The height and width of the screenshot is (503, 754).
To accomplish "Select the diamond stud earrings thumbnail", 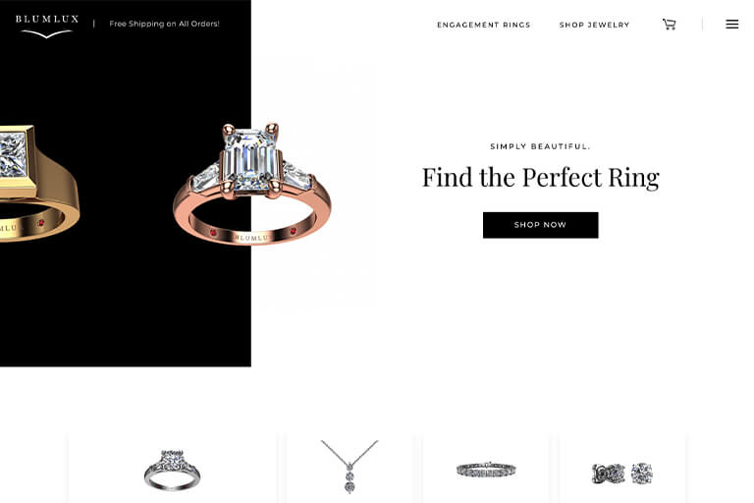I will click(x=622, y=474).
